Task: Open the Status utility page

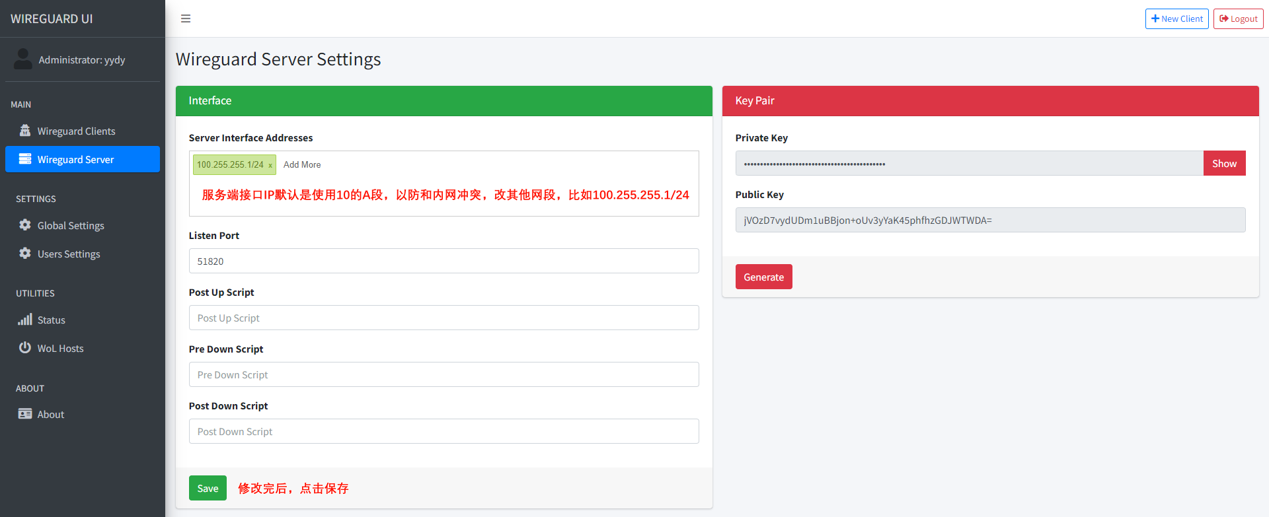Action: (83, 320)
